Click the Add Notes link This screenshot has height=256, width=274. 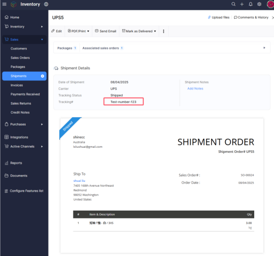195,88
